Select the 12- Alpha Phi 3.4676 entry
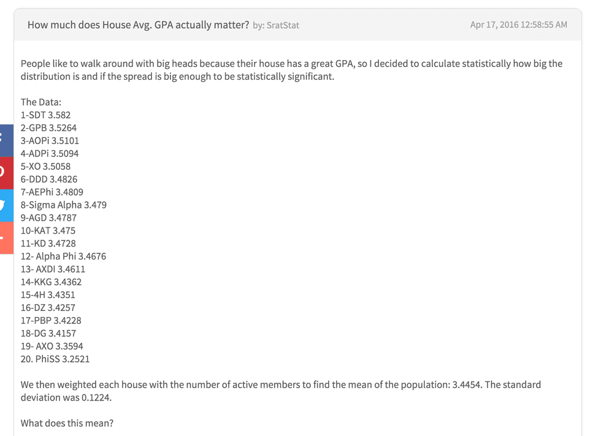 click(63, 256)
